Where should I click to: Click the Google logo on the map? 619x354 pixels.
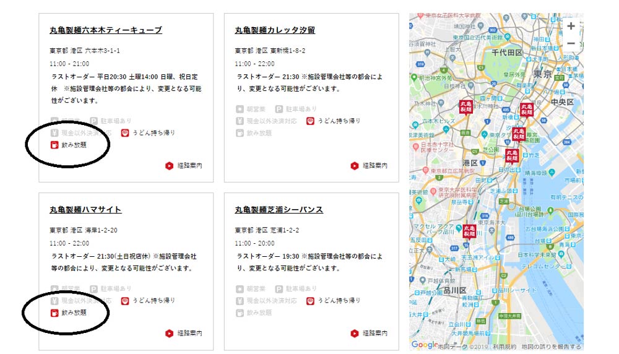point(425,345)
